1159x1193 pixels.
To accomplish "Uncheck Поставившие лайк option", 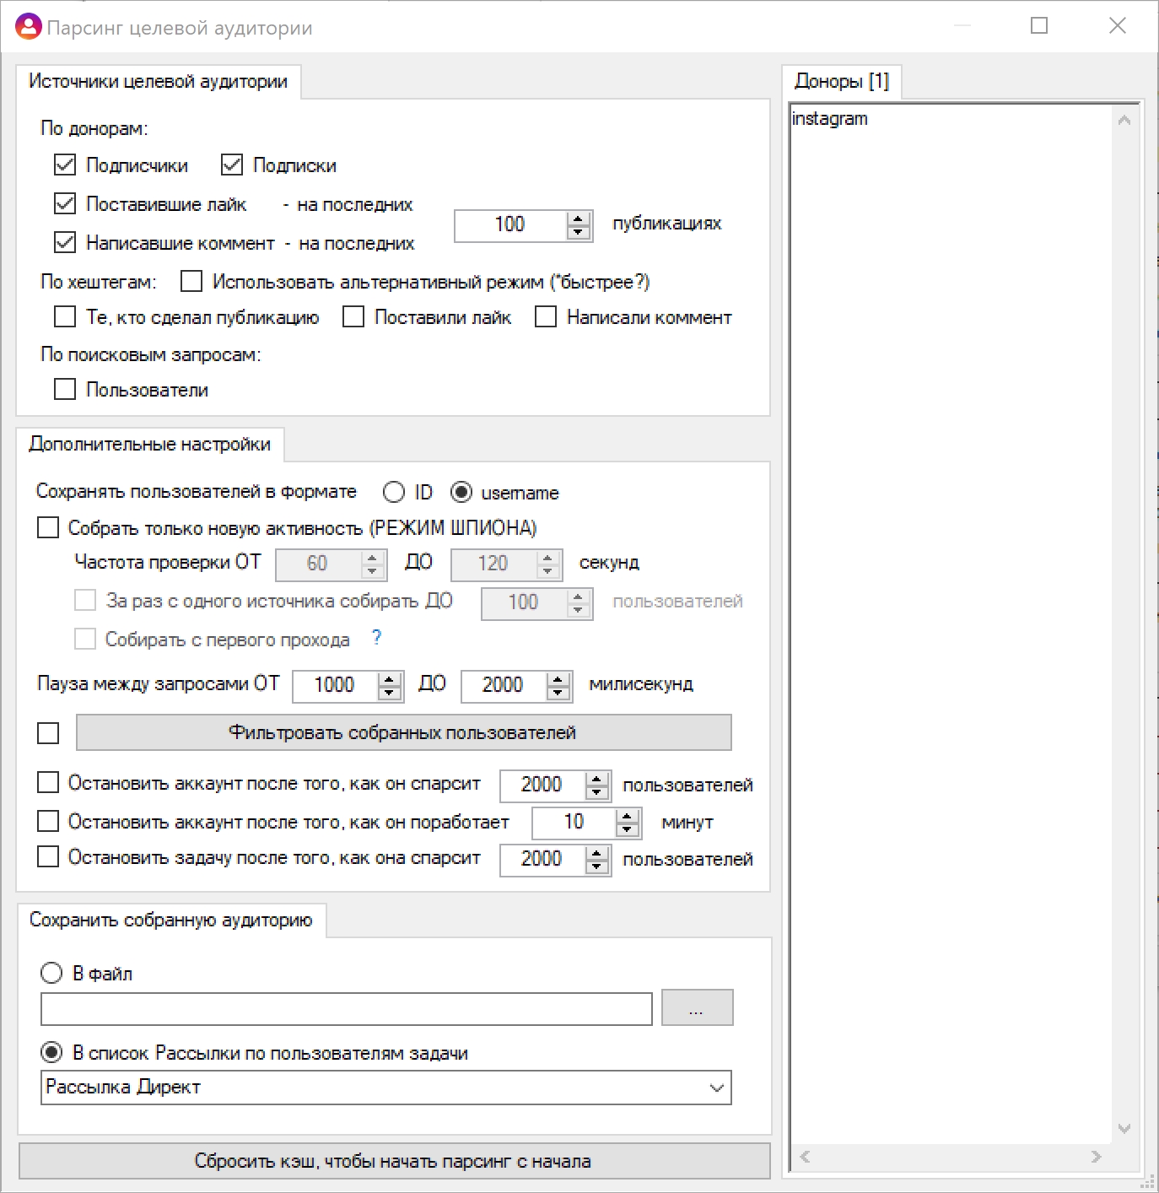I will point(65,203).
